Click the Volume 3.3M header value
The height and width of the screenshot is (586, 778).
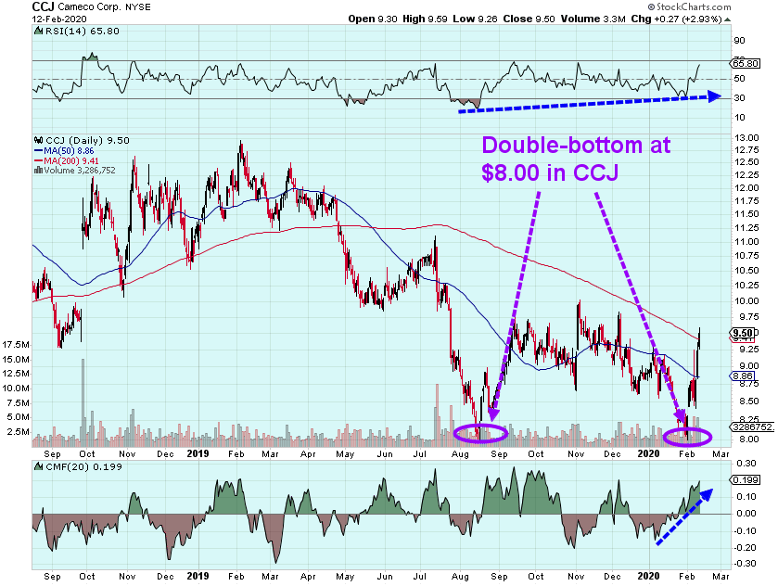point(593,19)
